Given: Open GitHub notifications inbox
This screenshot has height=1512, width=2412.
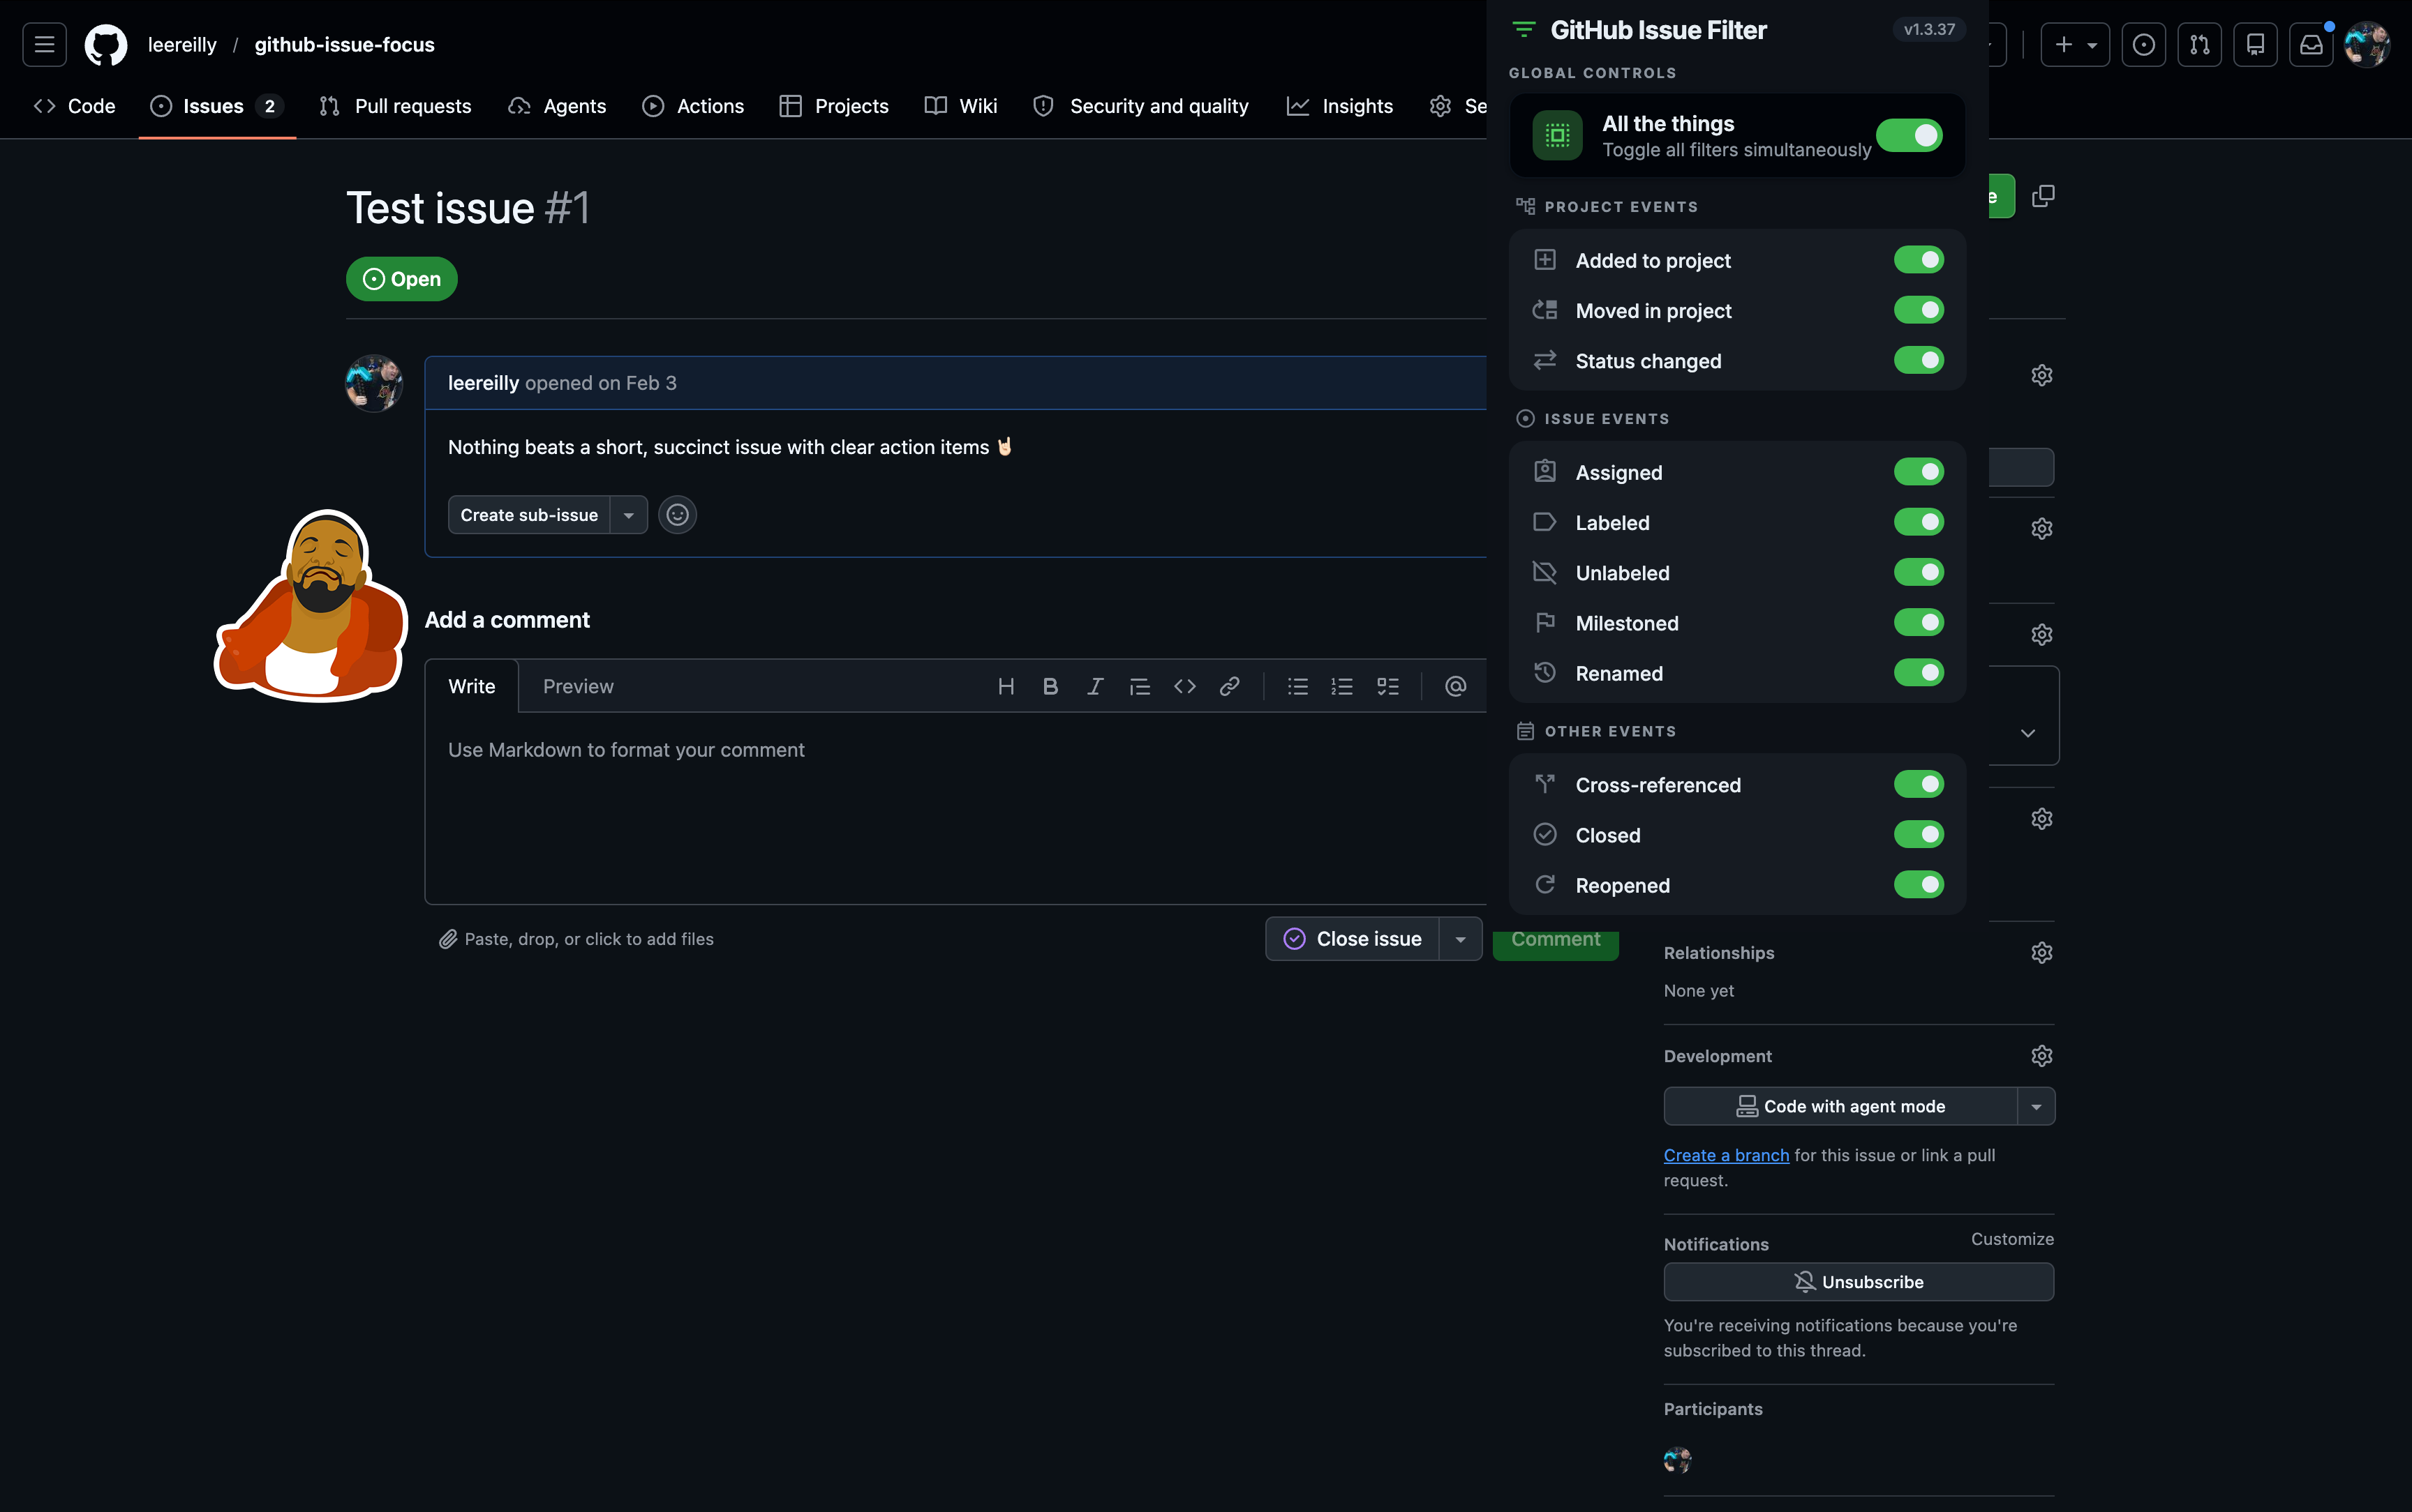Looking at the screenshot, I should [2310, 44].
